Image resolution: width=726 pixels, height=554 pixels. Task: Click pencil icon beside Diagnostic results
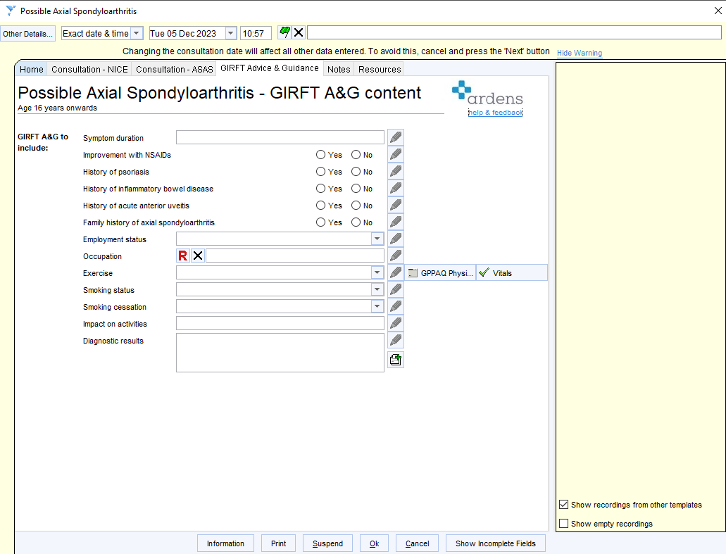[x=396, y=340]
